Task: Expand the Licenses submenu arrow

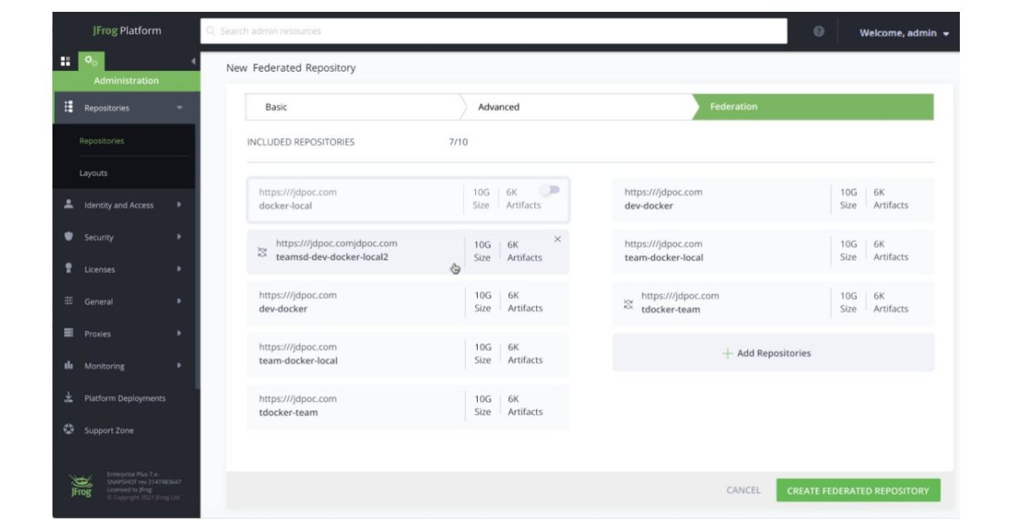Action: 179,269
